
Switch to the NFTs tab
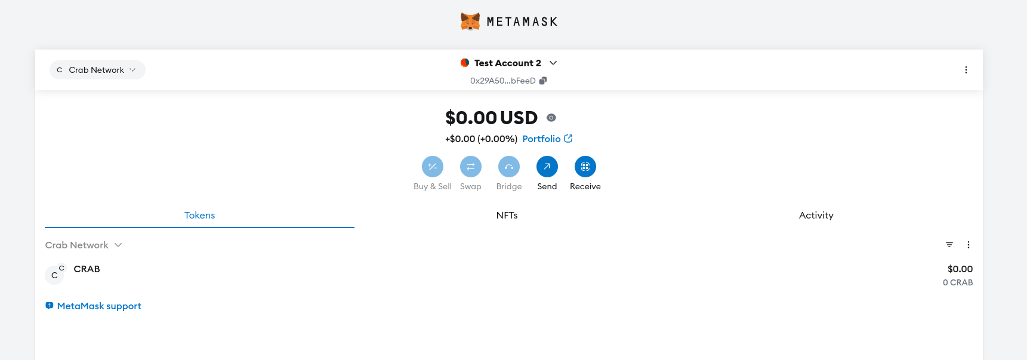tap(507, 216)
